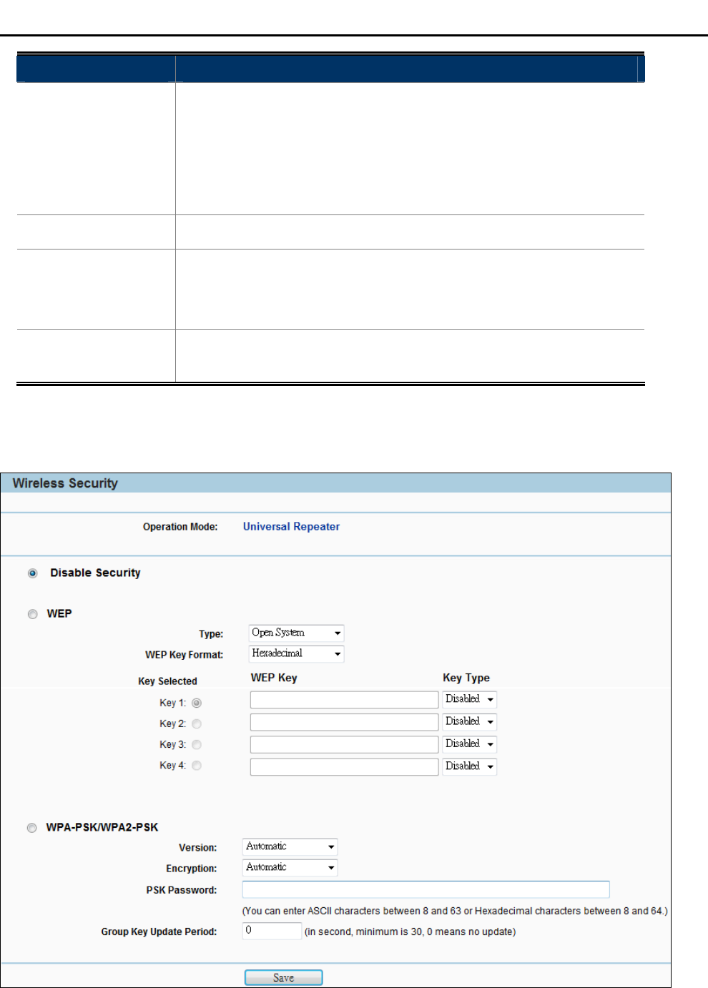The image size is (708, 988).
Task: Select the Disable Security radio button
Action: 33,573
